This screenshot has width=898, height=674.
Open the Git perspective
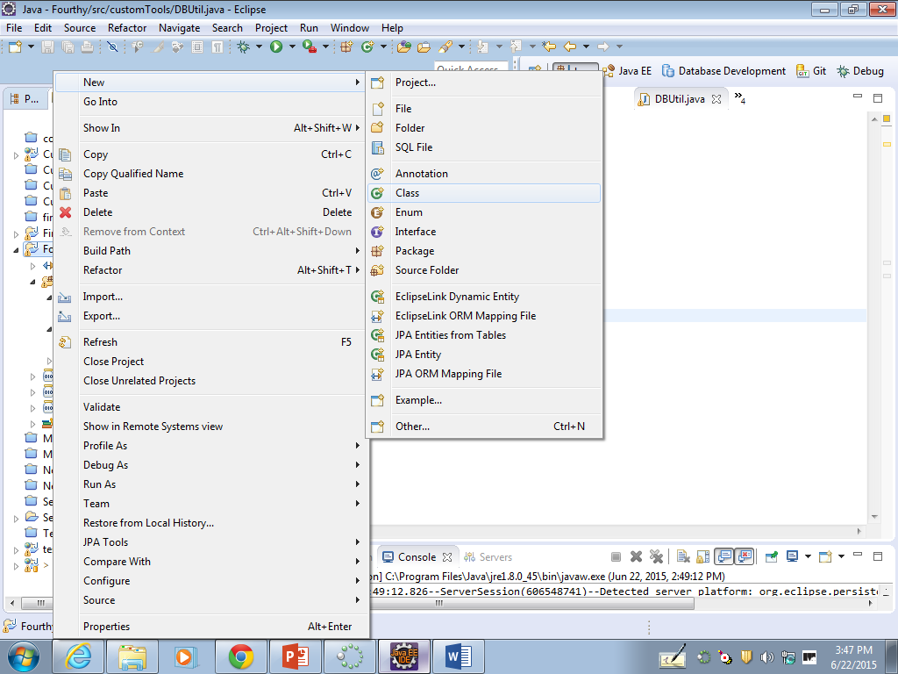coord(811,71)
